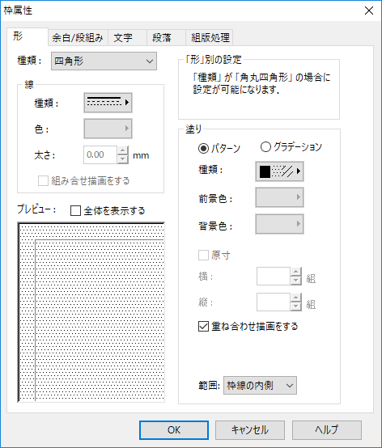This screenshot has width=382, height=448.
Task: Click the 縦 spinner down arrow
Action: tap(296, 306)
